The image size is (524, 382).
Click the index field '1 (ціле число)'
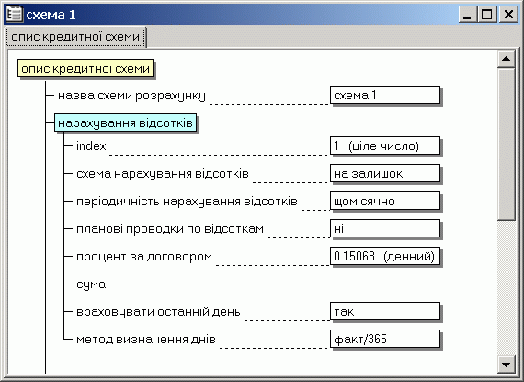pyautogui.click(x=385, y=145)
